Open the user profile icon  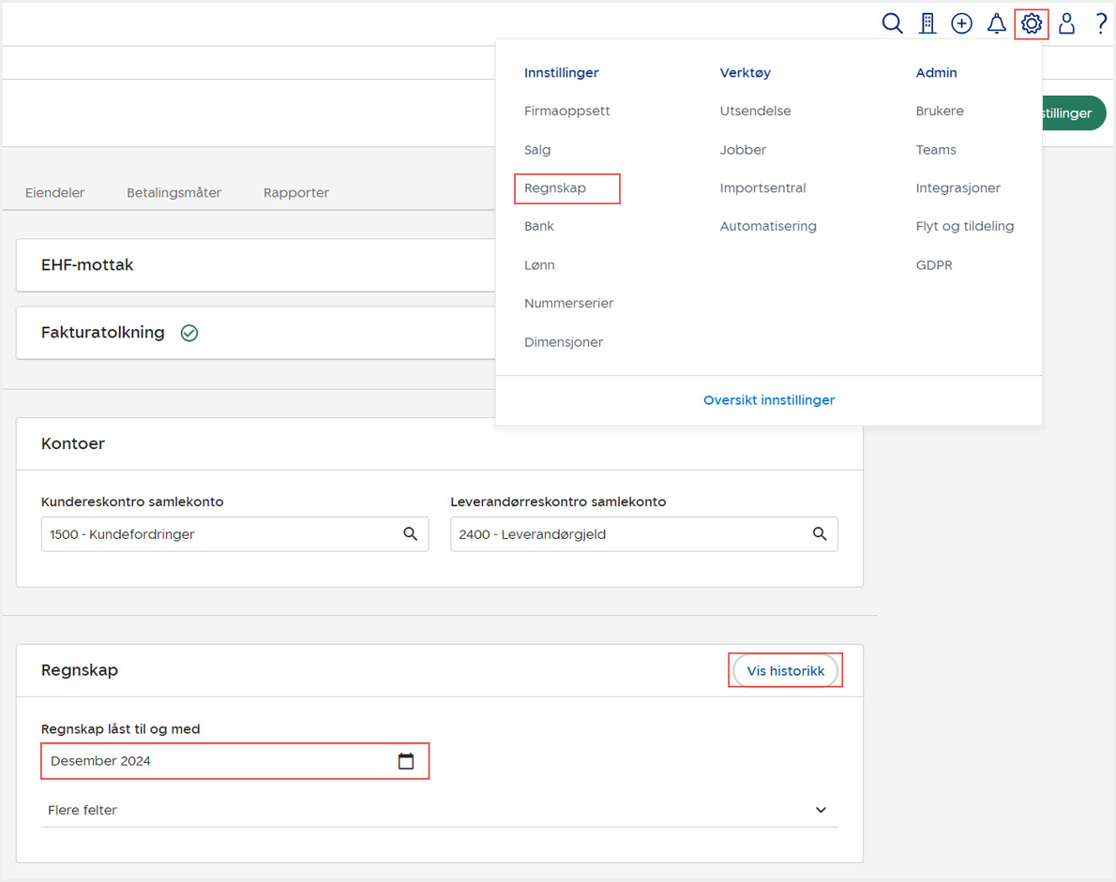coord(1066,24)
